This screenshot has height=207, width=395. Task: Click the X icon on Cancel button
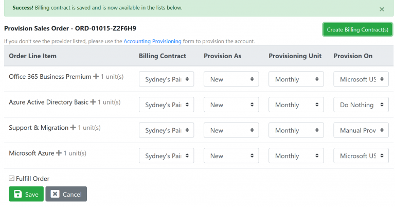coord(55,194)
